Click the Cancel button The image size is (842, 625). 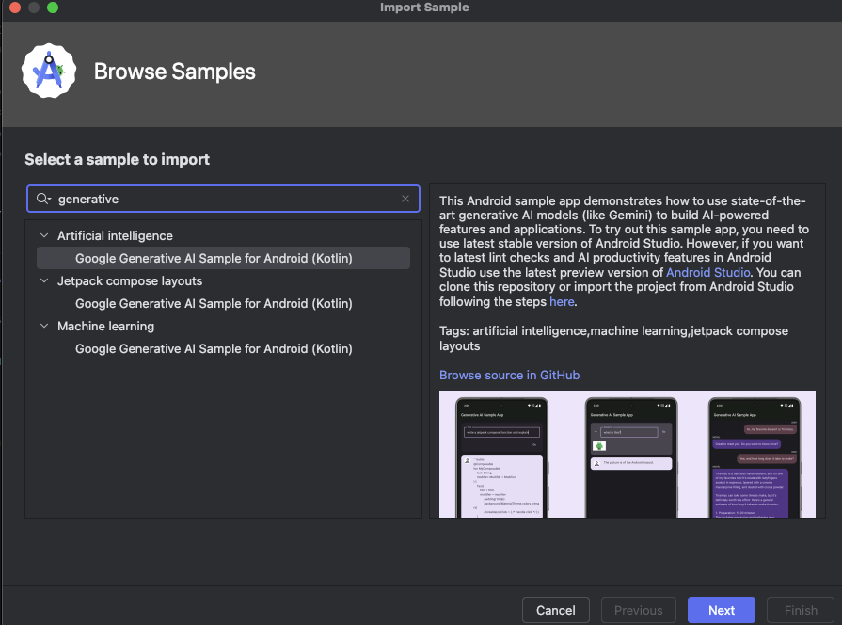point(556,611)
